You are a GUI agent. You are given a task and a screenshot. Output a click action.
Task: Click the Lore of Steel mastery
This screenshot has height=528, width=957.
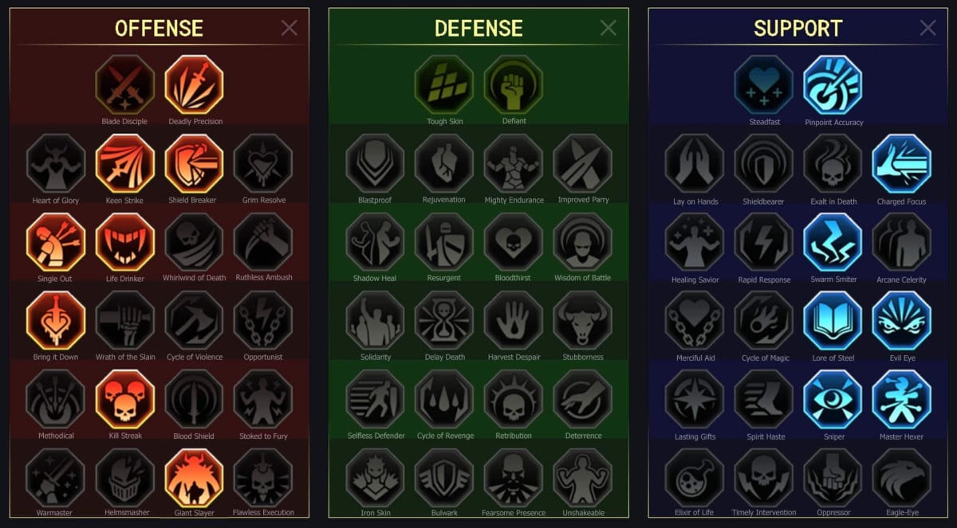pos(833,320)
